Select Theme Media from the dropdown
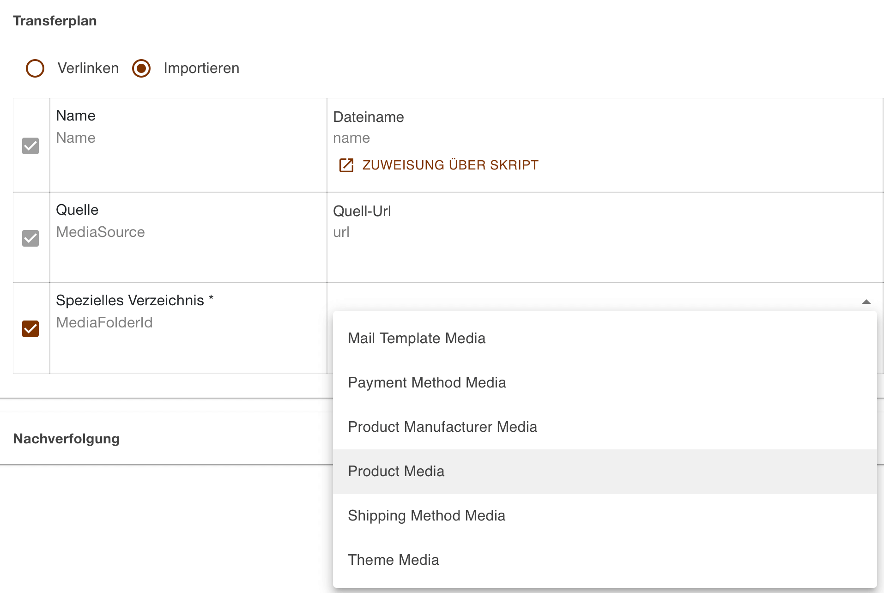Screen dimensions: 884x593 (393, 560)
